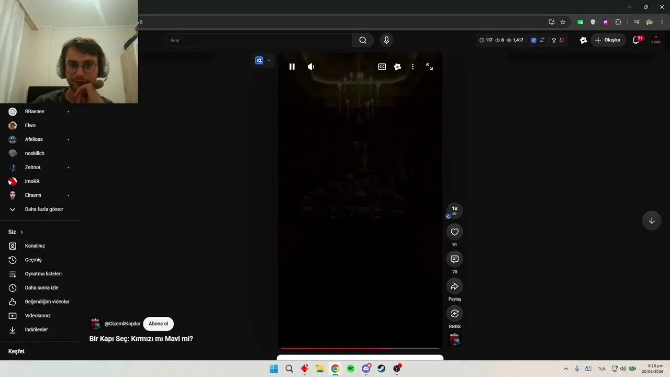Viewport: 670px width, 377px height.
Task: Start voice search with the microphone
Action: tap(386, 40)
